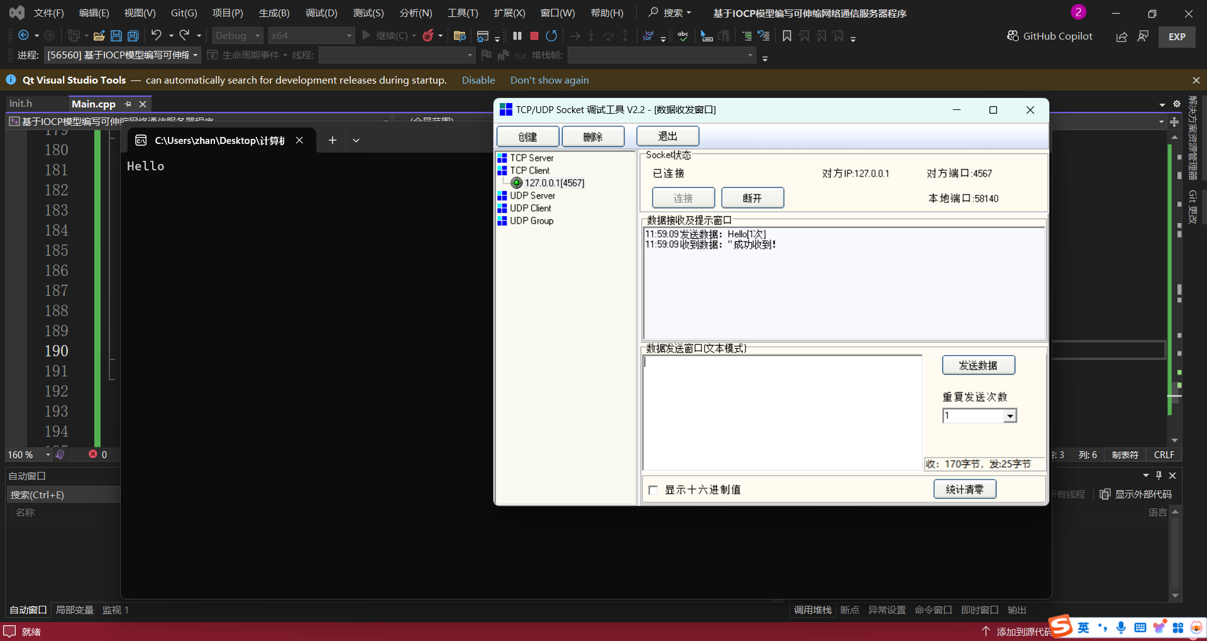Run spell checker via the abc icon
This screenshot has height=641, width=1207.
pyautogui.click(x=683, y=36)
